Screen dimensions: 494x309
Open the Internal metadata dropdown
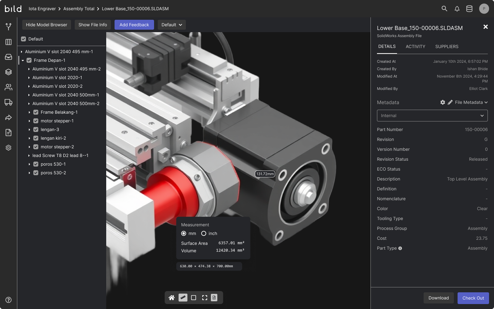pos(432,115)
